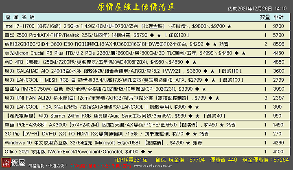The width and height of the screenshot is (293, 170).
Task: Click the subtotal 1490 value
Action: 278,125
